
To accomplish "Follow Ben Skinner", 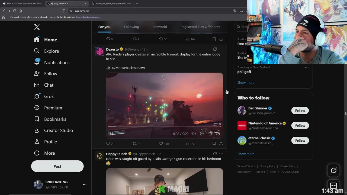I will pyautogui.click(x=300, y=110).
